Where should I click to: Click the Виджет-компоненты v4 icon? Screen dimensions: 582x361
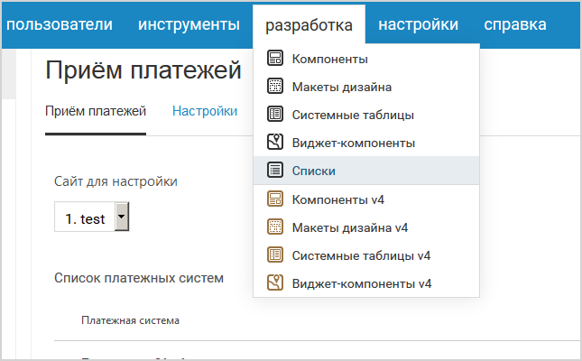(x=276, y=282)
